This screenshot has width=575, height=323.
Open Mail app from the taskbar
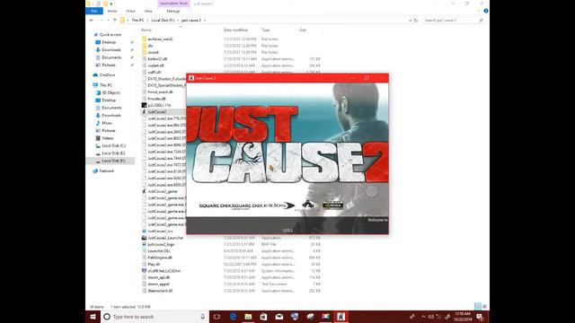279,317
